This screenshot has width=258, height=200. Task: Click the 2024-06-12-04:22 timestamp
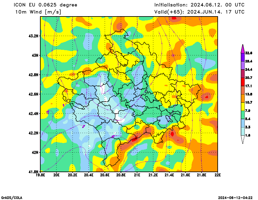tap(235, 198)
